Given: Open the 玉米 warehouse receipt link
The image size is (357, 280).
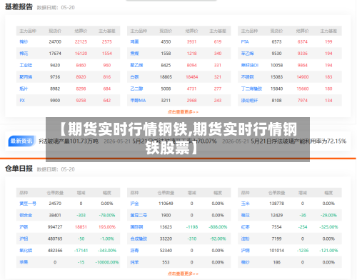Looking at the screenshot, I should [245, 204].
